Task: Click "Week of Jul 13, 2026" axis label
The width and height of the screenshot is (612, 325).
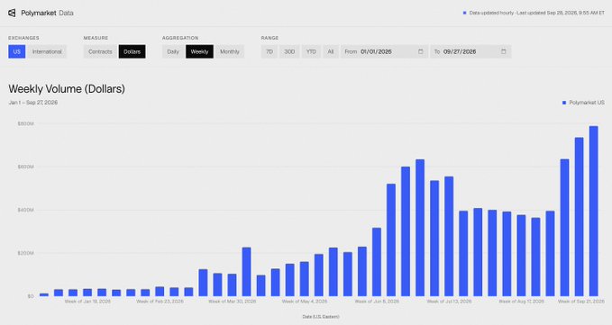Action: pyautogui.click(x=449, y=302)
